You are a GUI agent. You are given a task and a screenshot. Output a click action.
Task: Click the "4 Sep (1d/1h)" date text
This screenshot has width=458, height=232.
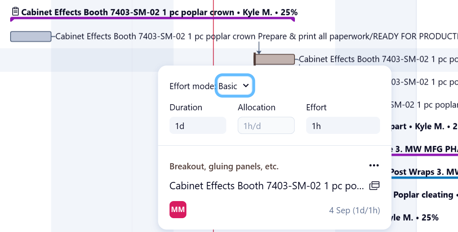(x=354, y=210)
